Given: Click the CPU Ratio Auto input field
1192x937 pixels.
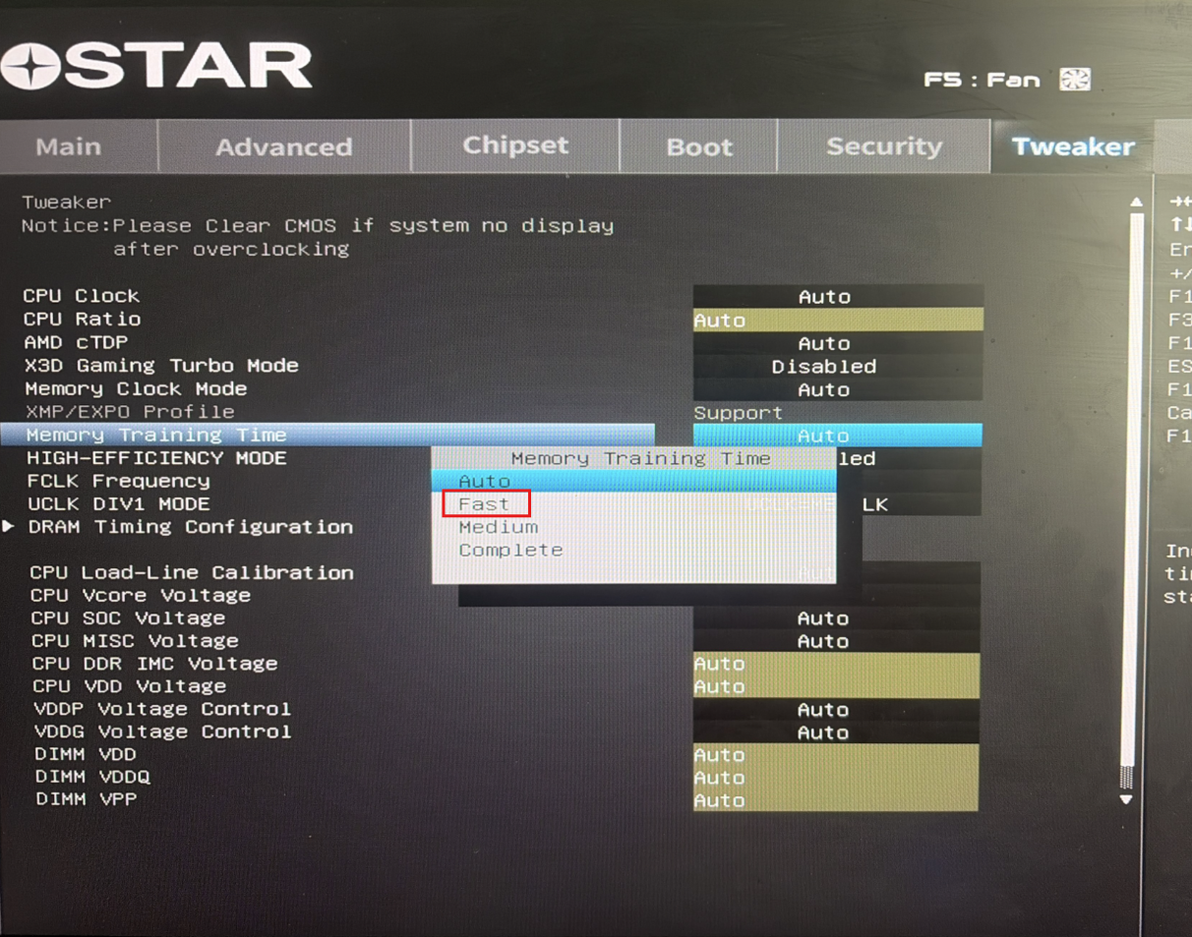Looking at the screenshot, I should point(838,320).
